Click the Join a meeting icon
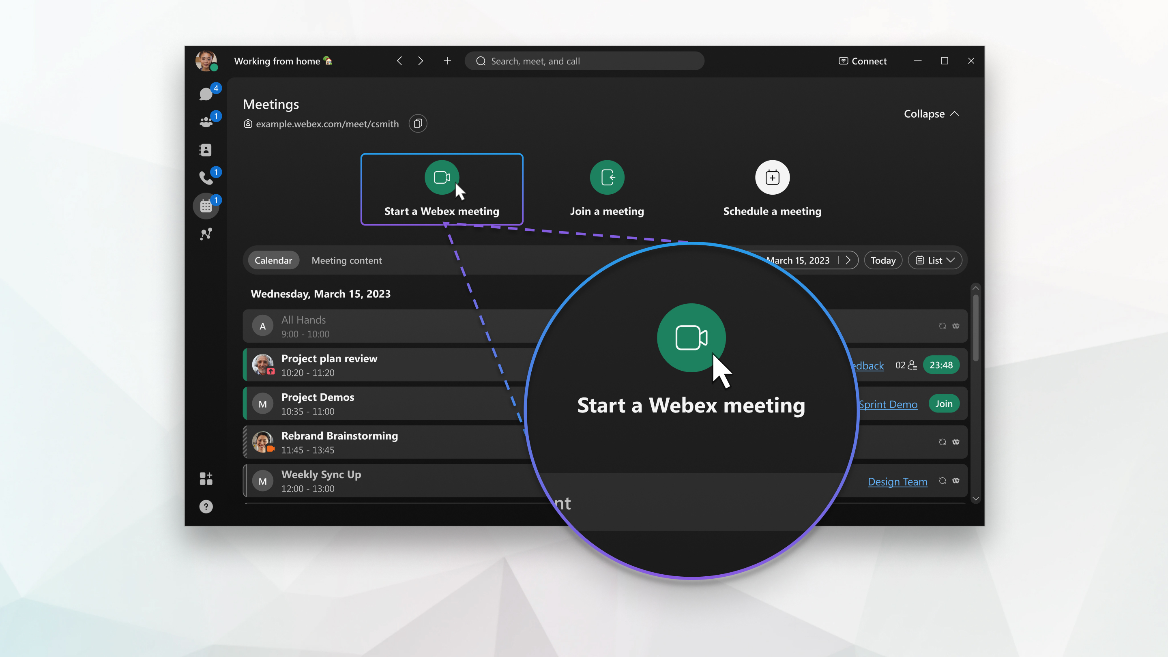 [x=606, y=176]
